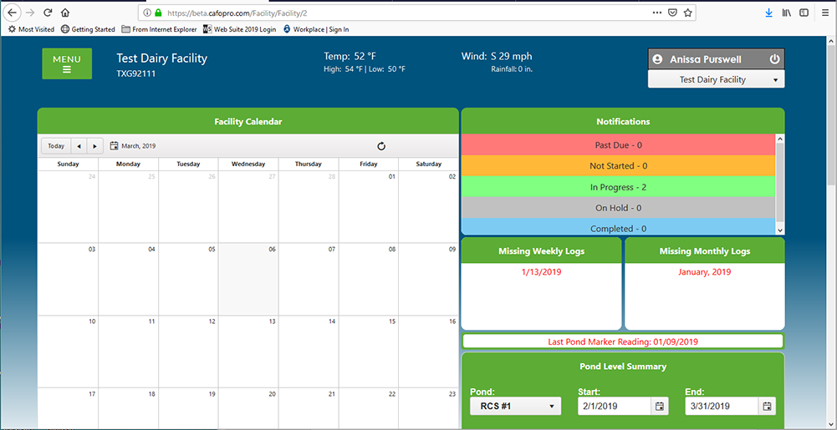This screenshot has width=837, height=430.
Task: Click calendar Today button
Action: tap(56, 146)
